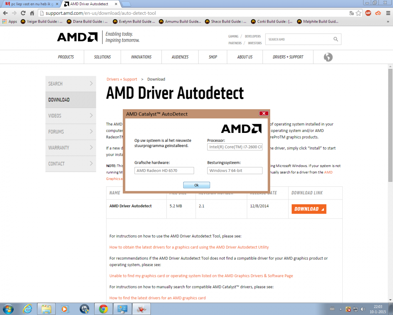Screen dimensions: 393x315
Task: Open Windows Media Player from taskbar
Action: 65,309
